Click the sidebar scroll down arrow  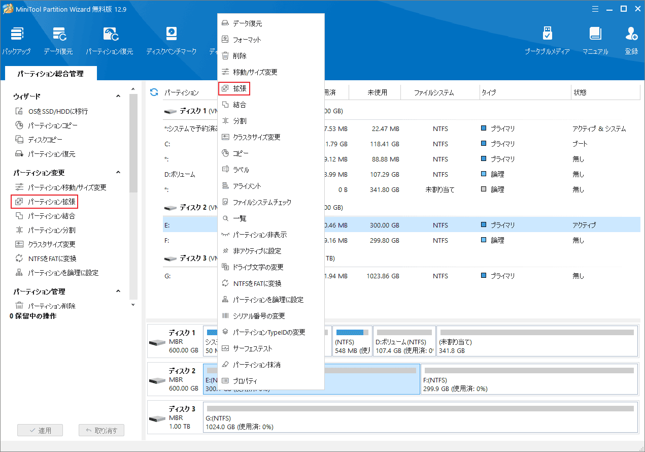click(x=133, y=305)
